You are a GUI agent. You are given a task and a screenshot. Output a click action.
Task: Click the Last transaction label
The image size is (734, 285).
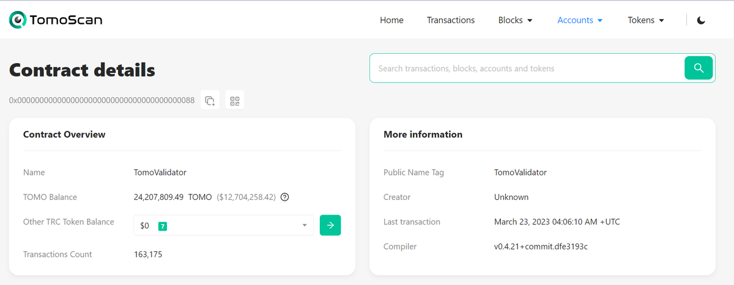412,221
